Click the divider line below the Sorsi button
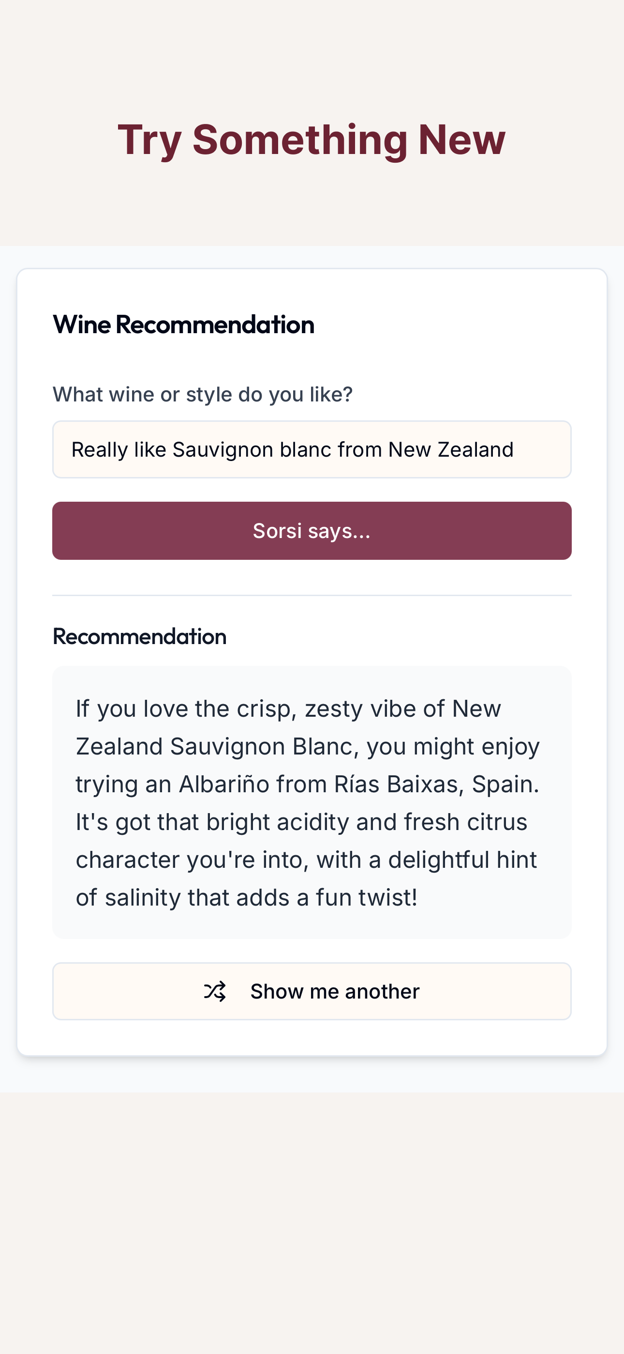Viewport: 624px width, 1354px height. coord(312,596)
